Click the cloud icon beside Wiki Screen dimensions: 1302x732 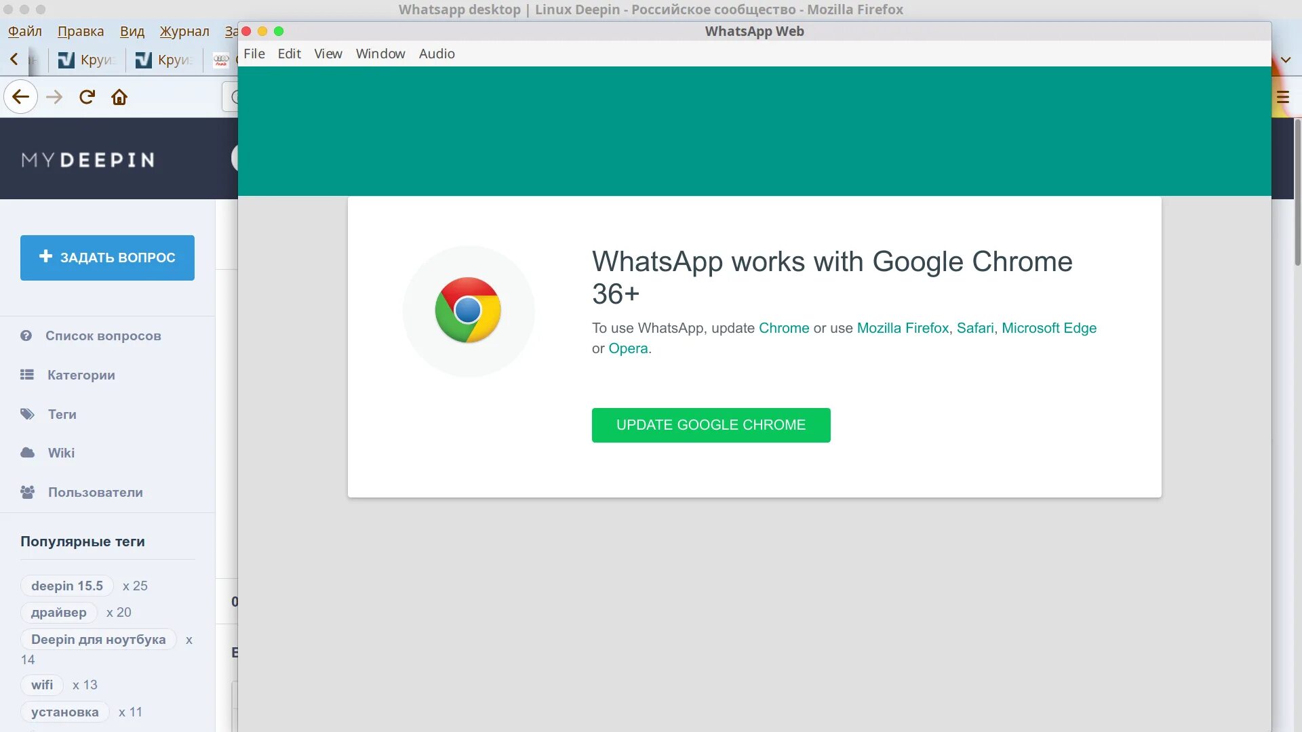click(x=27, y=453)
